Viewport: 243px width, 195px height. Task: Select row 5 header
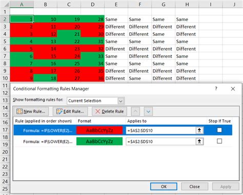(5, 41)
